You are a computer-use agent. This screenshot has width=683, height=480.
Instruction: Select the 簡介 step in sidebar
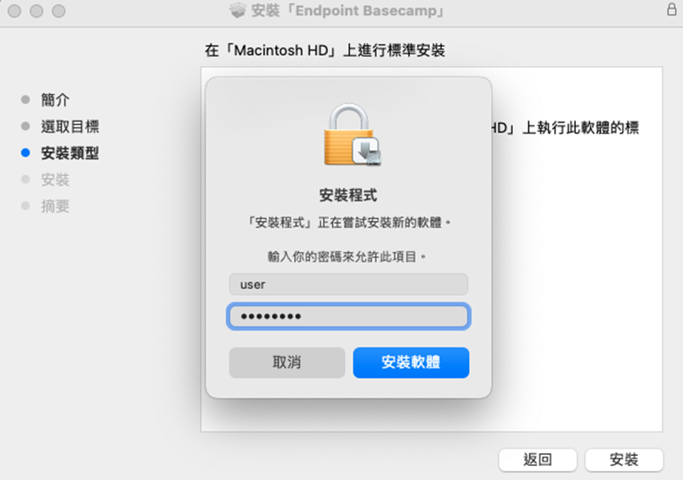point(55,100)
